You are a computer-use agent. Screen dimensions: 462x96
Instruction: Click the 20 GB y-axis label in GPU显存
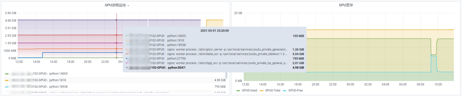(x=238, y=13)
